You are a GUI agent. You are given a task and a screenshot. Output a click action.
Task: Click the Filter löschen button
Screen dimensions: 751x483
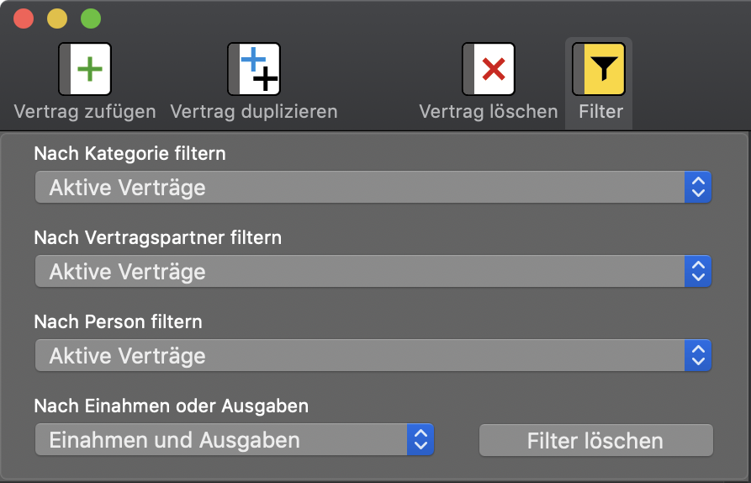coord(595,440)
